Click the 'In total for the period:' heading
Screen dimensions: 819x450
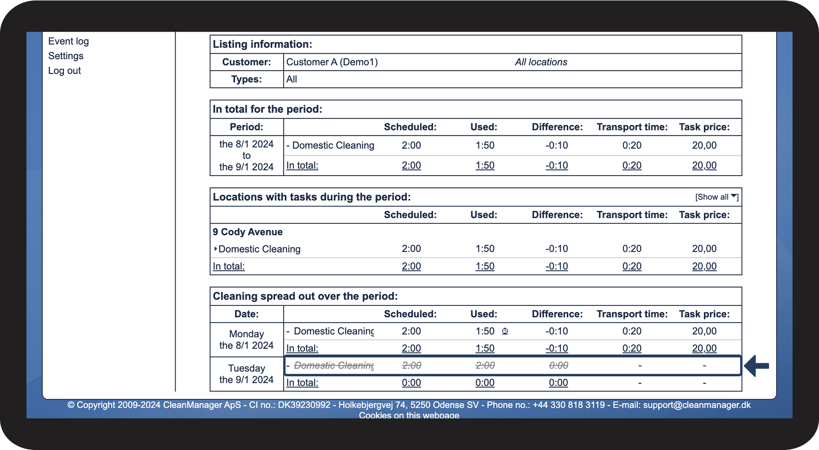pos(267,109)
